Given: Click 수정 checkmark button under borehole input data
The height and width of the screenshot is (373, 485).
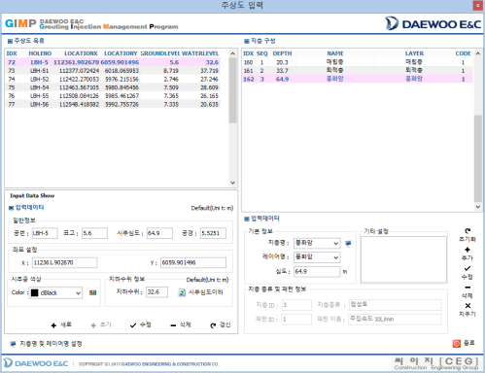Looking at the screenshot, I should [x=140, y=324].
